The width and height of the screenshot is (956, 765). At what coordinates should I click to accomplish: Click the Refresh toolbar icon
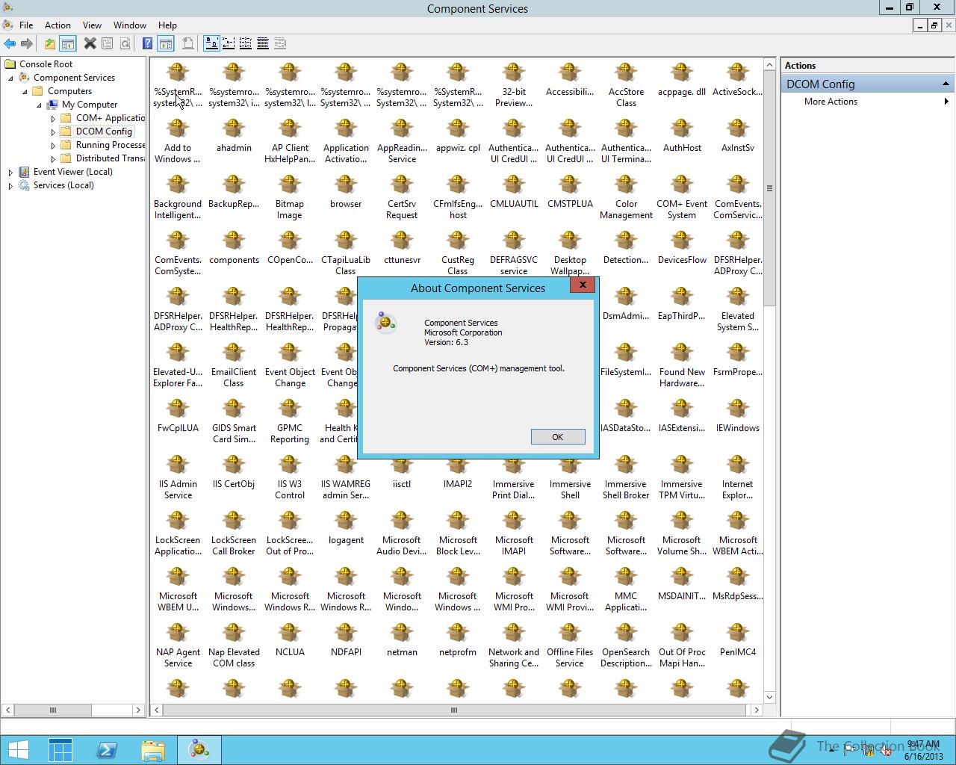click(125, 43)
